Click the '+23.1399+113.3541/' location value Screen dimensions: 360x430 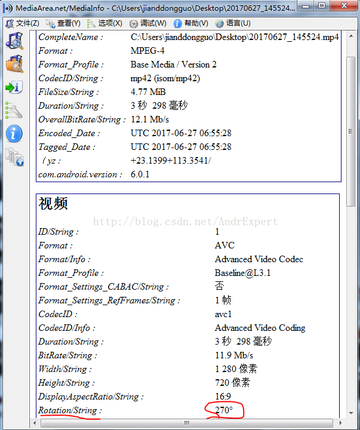coord(171,161)
